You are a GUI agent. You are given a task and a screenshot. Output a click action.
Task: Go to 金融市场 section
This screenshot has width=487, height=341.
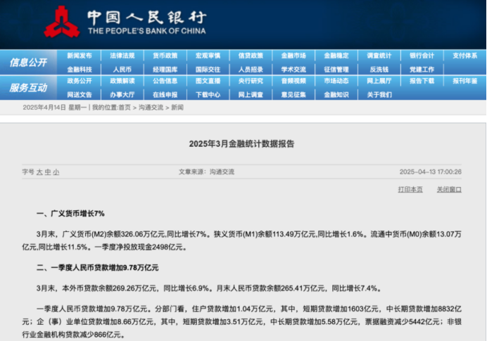point(293,56)
